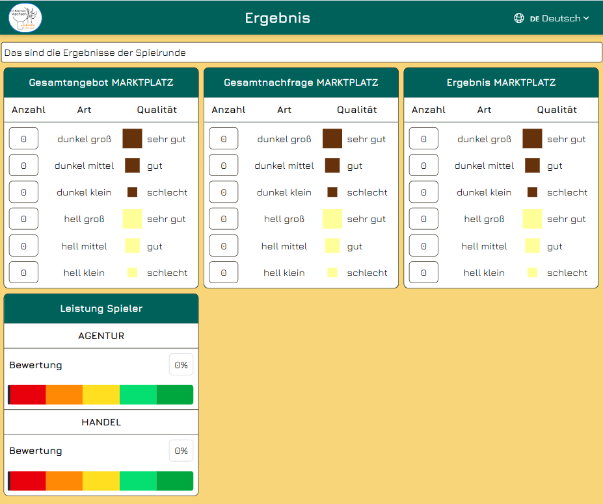Click Gesamtnachfrage hell groß sehr gut text
Screen dimensions: 603x504
click(366, 219)
